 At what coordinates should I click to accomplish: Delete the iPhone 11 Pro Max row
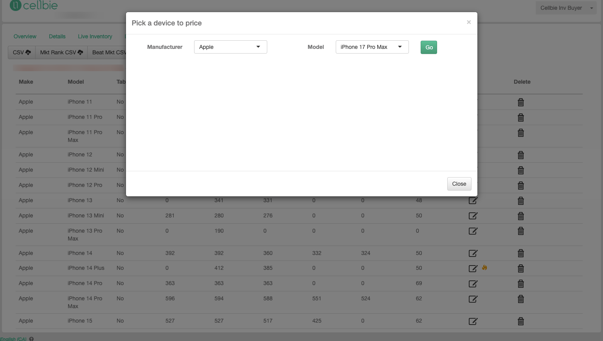[x=520, y=133]
